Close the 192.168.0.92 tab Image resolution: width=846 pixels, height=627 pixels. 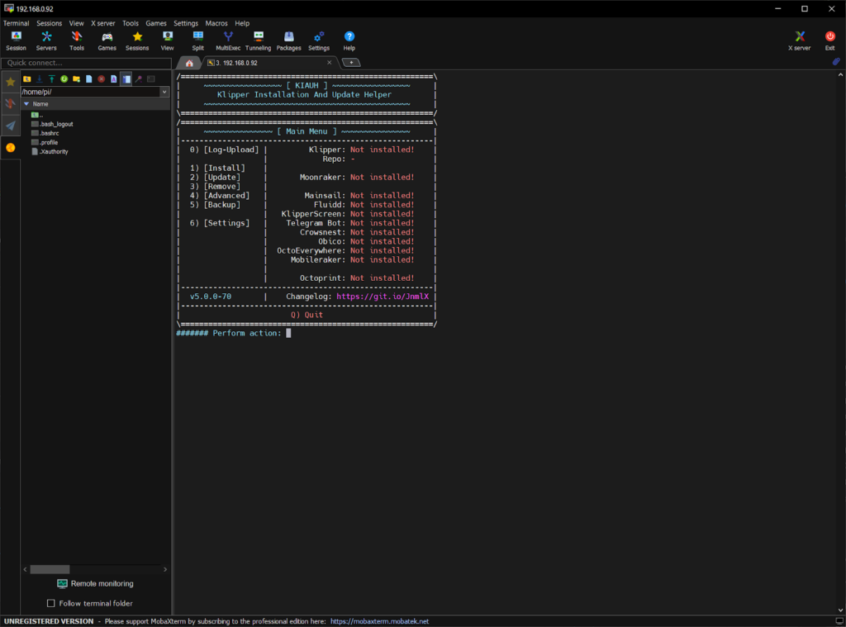pos(329,63)
